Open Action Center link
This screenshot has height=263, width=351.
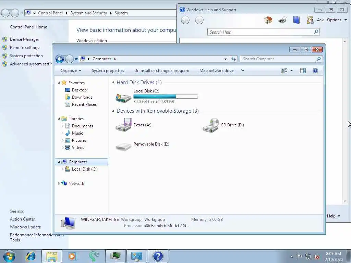point(22,219)
